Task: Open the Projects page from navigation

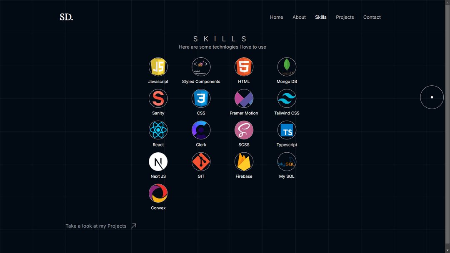Action: [345, 17]
